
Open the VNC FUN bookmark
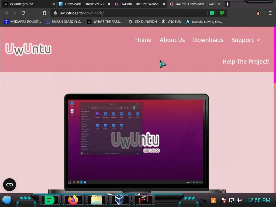171,22
